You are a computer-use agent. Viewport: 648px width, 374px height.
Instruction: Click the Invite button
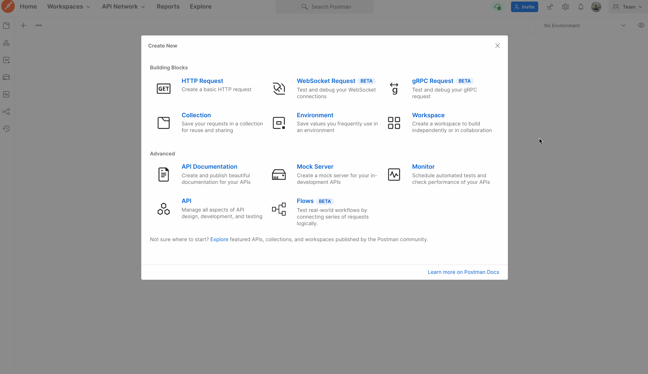click(x=524, y=7)
